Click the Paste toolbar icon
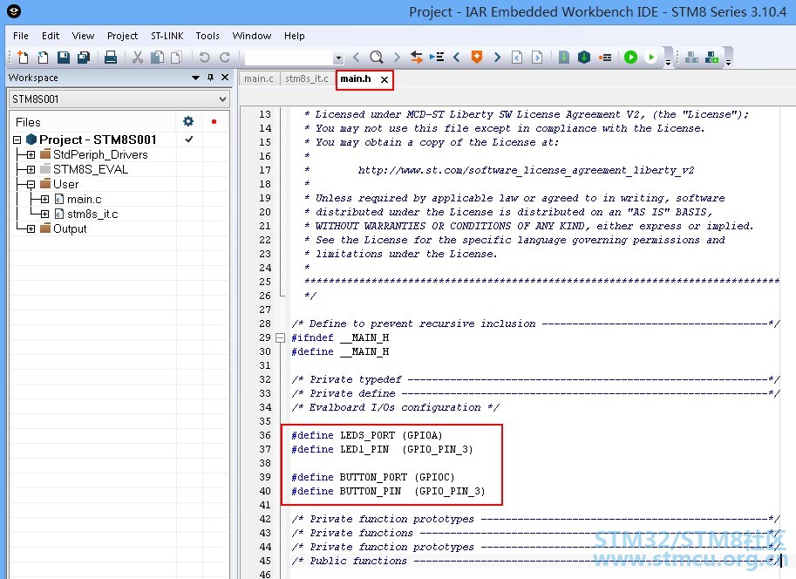796x579 pixels. pos(176,57)
